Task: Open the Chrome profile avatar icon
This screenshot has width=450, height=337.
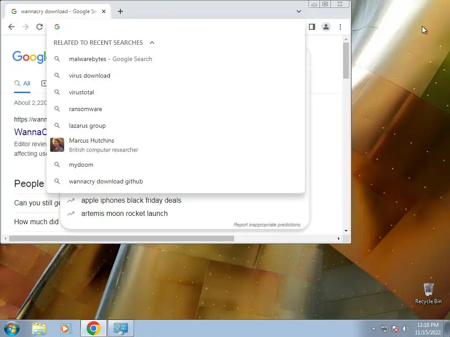Action: (x=326, y=27)
